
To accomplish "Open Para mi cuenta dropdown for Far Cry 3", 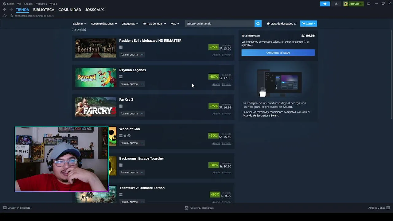I will click(x=132, y=114).
